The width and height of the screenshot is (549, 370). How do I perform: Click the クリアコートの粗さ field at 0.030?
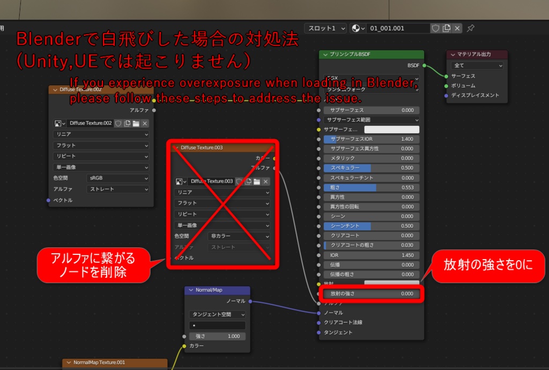coord(372,245)
